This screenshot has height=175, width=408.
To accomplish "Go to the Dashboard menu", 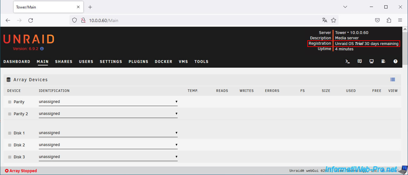I will pyautogui.click(x=17, y=62).
